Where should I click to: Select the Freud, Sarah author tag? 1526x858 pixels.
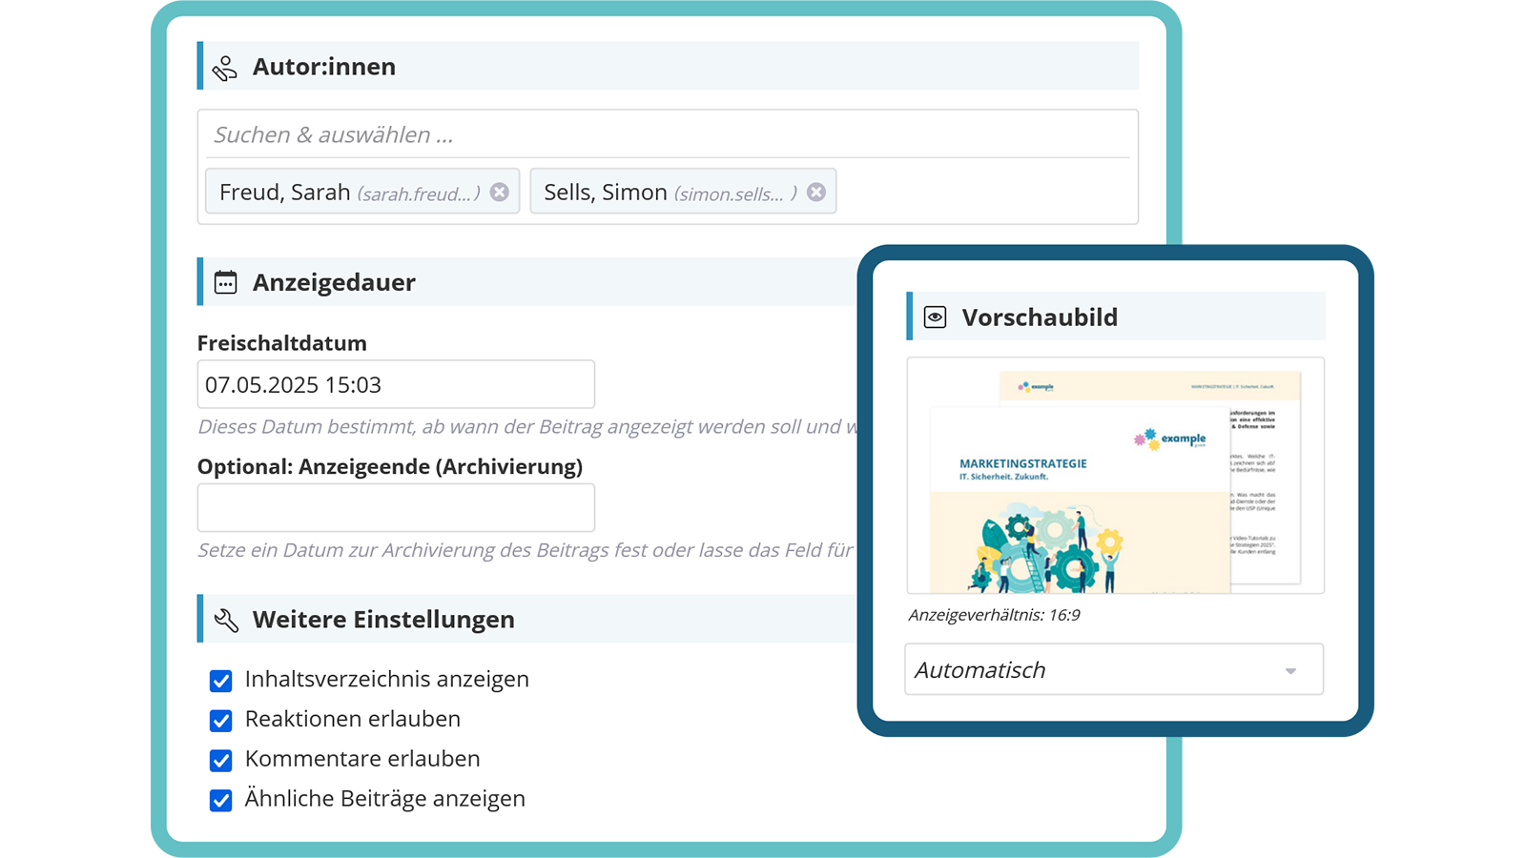click(x=362, y=192)
